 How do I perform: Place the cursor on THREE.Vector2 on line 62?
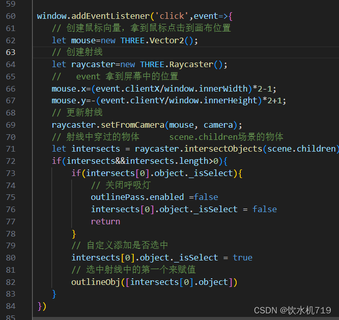coord(152,40)
